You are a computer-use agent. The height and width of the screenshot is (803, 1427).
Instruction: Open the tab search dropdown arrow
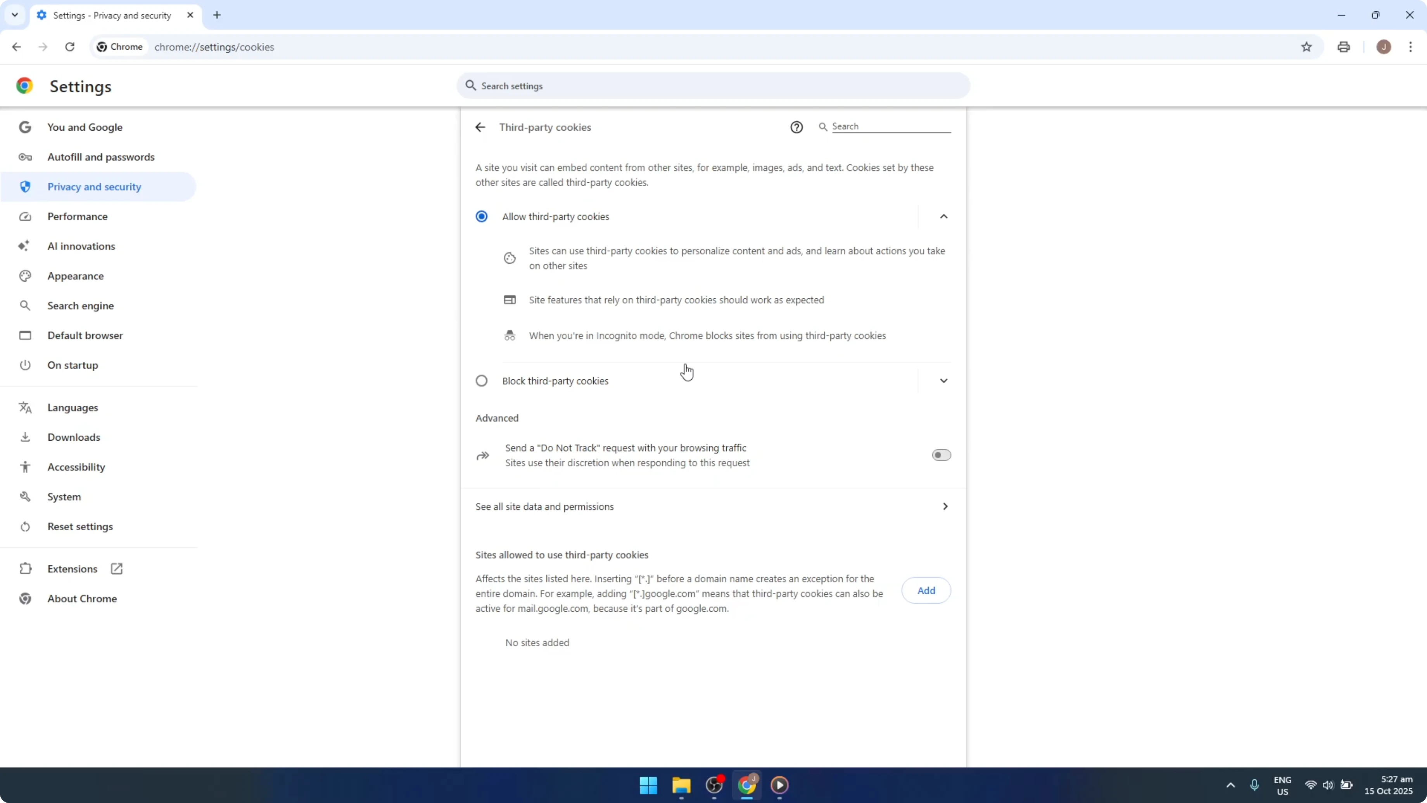(x=15, y=15)
